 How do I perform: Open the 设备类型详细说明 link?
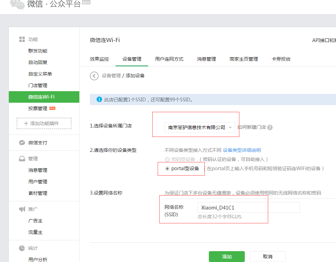pyautogui.click(x=242, y=150)
